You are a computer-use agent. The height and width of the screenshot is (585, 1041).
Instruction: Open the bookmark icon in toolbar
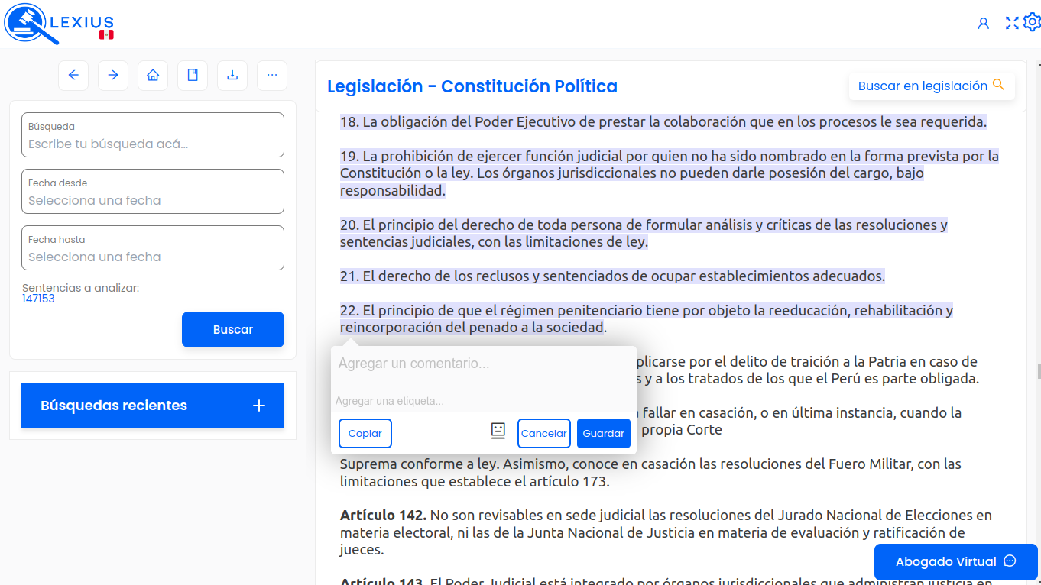pos(193,76)
